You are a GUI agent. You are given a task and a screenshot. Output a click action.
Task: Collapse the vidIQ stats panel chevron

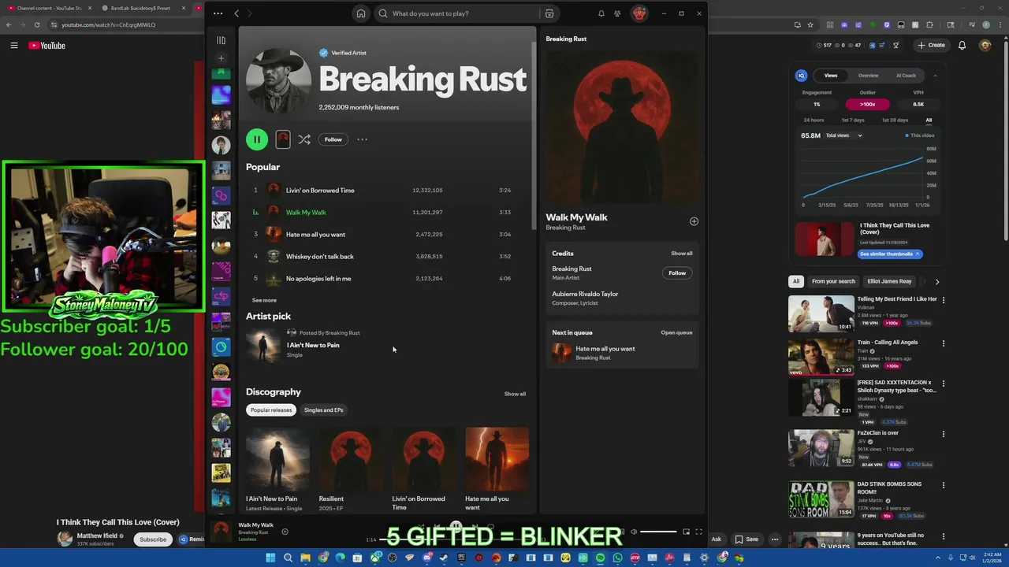(935, 76)
